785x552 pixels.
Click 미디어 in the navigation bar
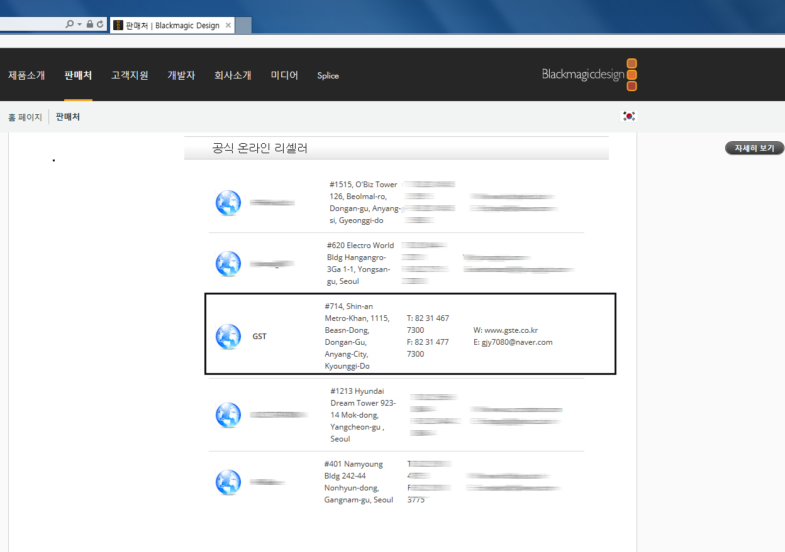point(284,75)
